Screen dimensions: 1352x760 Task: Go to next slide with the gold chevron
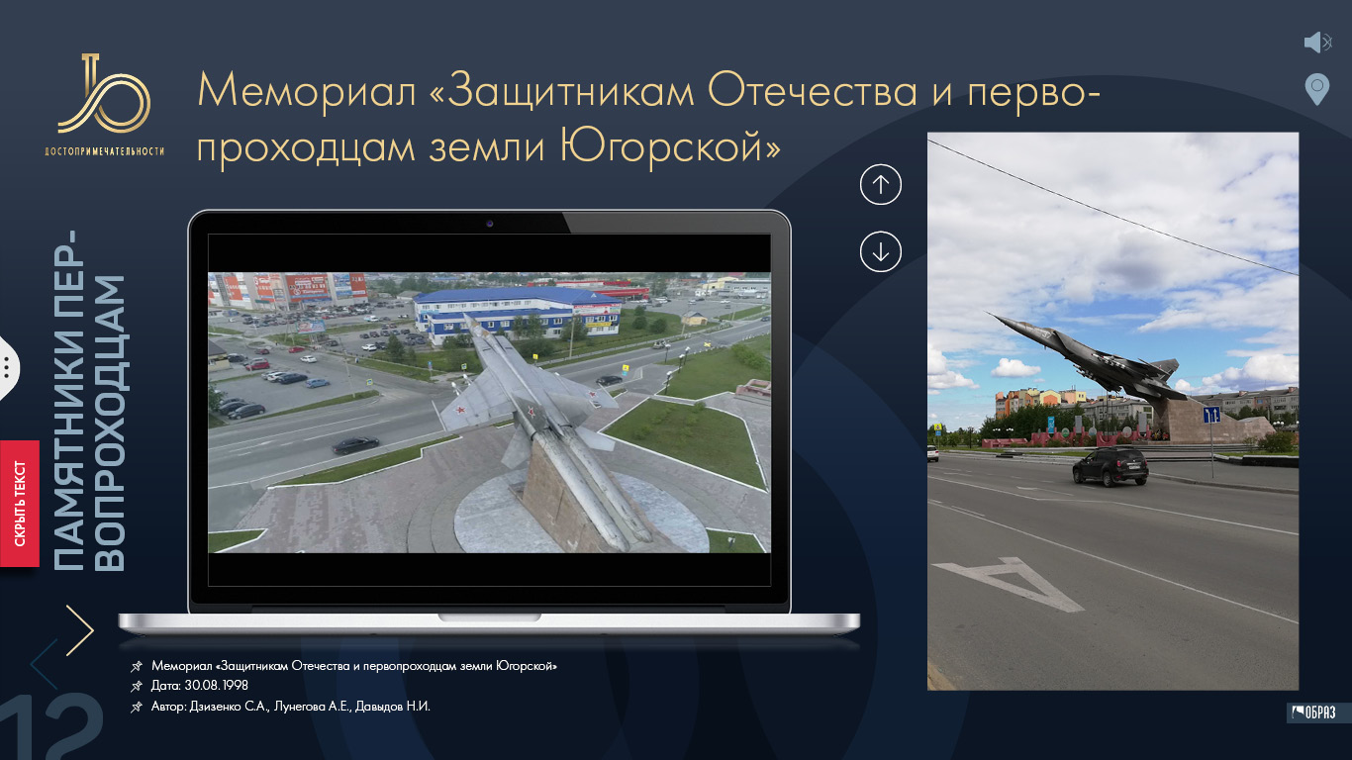tap(80, 630)
